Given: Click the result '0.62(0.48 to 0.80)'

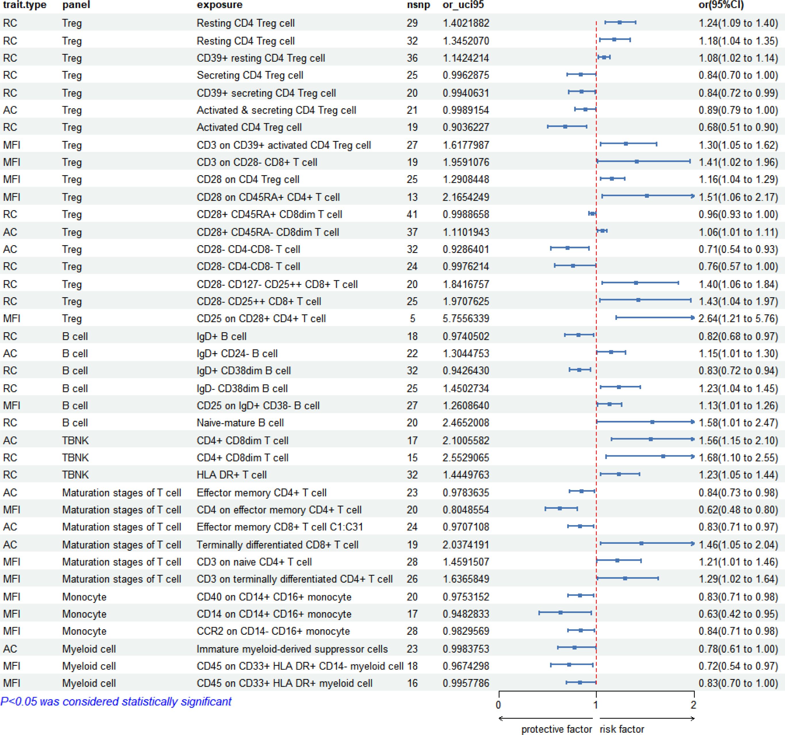Looking at the screenshot, I should tap(738, 510).
